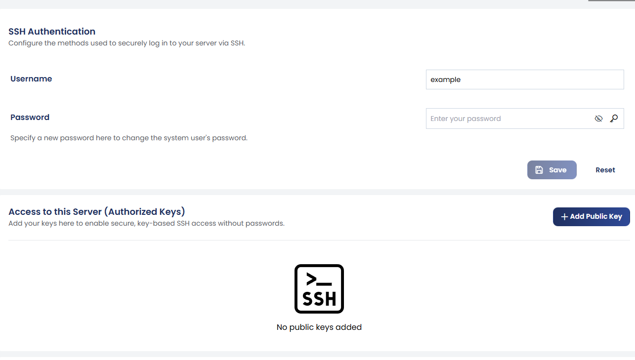Screen dimensions: 635x360
Task: Click the floppy disk icon on Save
Action: [x=539, y=170]
